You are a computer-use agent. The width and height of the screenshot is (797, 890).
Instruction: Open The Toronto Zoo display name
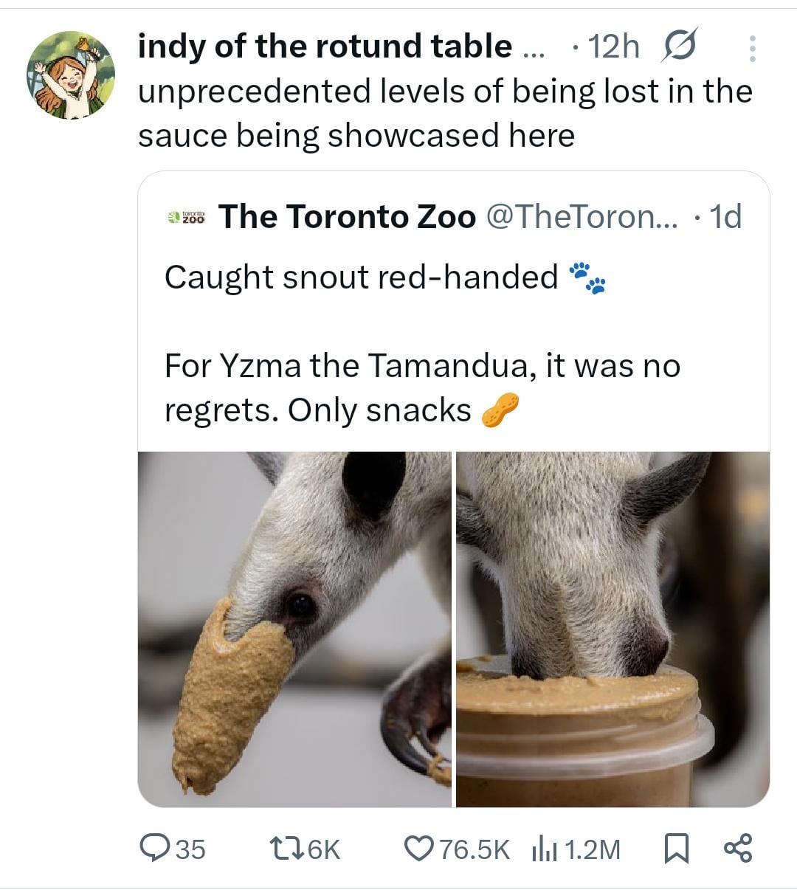pos(347,216)
